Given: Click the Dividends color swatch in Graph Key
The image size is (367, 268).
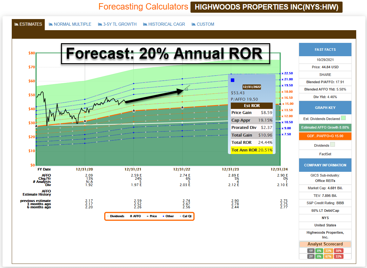Looking at the screenshot, I should (x=332, y=144).
